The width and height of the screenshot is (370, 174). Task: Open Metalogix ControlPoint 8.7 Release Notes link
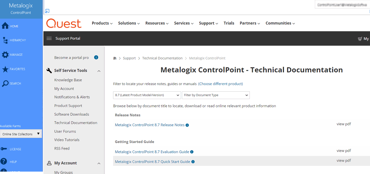[150, 125]
